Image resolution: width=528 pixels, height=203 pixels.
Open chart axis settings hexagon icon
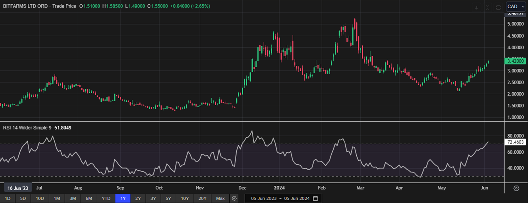516,188
